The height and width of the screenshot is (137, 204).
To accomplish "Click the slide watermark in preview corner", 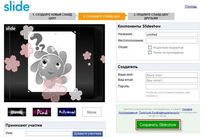I will (x=11, y=28).
